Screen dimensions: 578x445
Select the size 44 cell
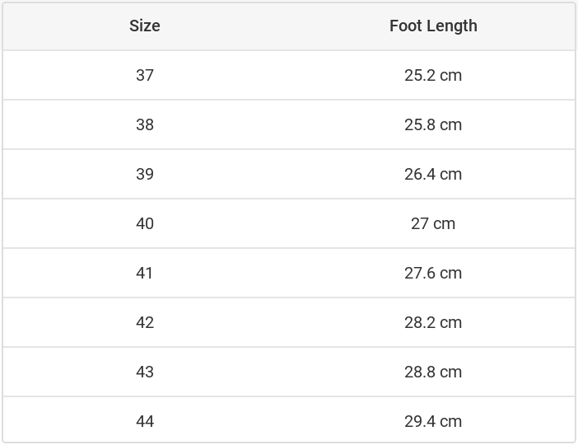point(145,421)
